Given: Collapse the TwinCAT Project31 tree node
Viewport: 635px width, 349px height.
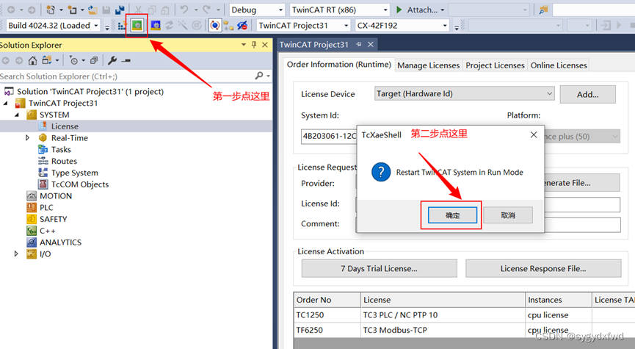Looking at the screenshot, I should (x=5, y=103).
